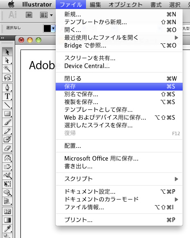Screen dimensions: 190x238
Task: Open the 選択 menu
Action: click(175, 5)
